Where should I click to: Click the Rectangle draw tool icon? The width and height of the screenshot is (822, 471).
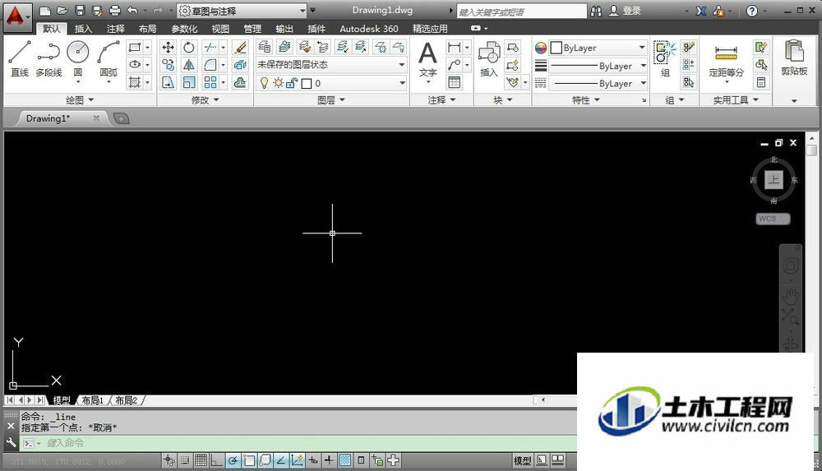pos(135,47)
